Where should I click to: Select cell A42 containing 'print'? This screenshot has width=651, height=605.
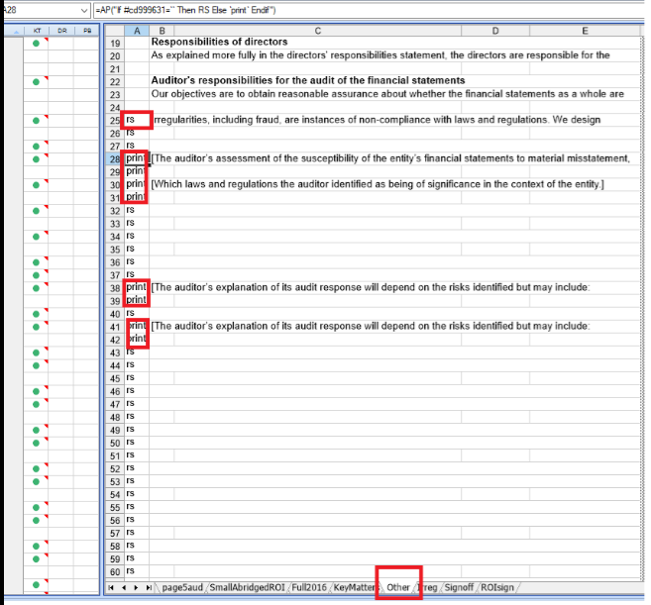click(137, 339)
